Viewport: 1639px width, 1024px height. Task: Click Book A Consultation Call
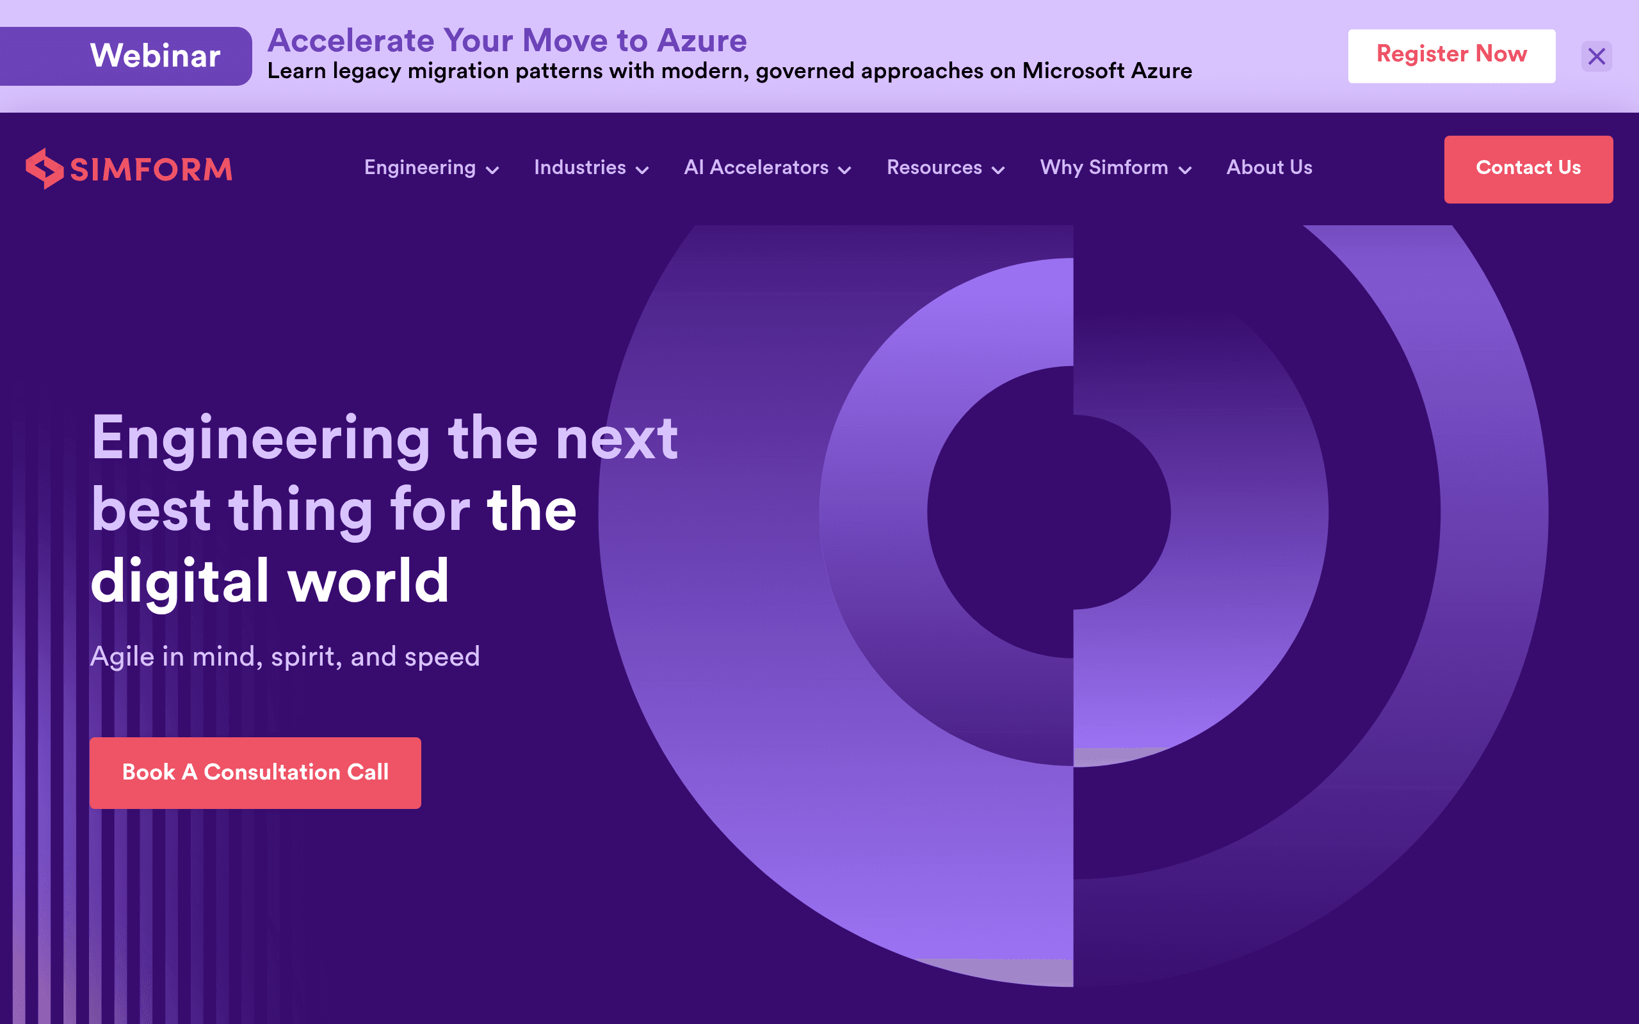(255, 772)
